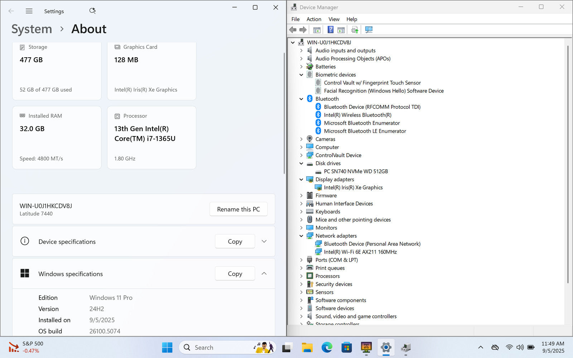Open the Action menu
The image size is (573, 358).
click(x=314, y=19)
